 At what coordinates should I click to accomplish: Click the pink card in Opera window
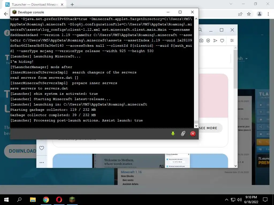(x=213, y=96)
